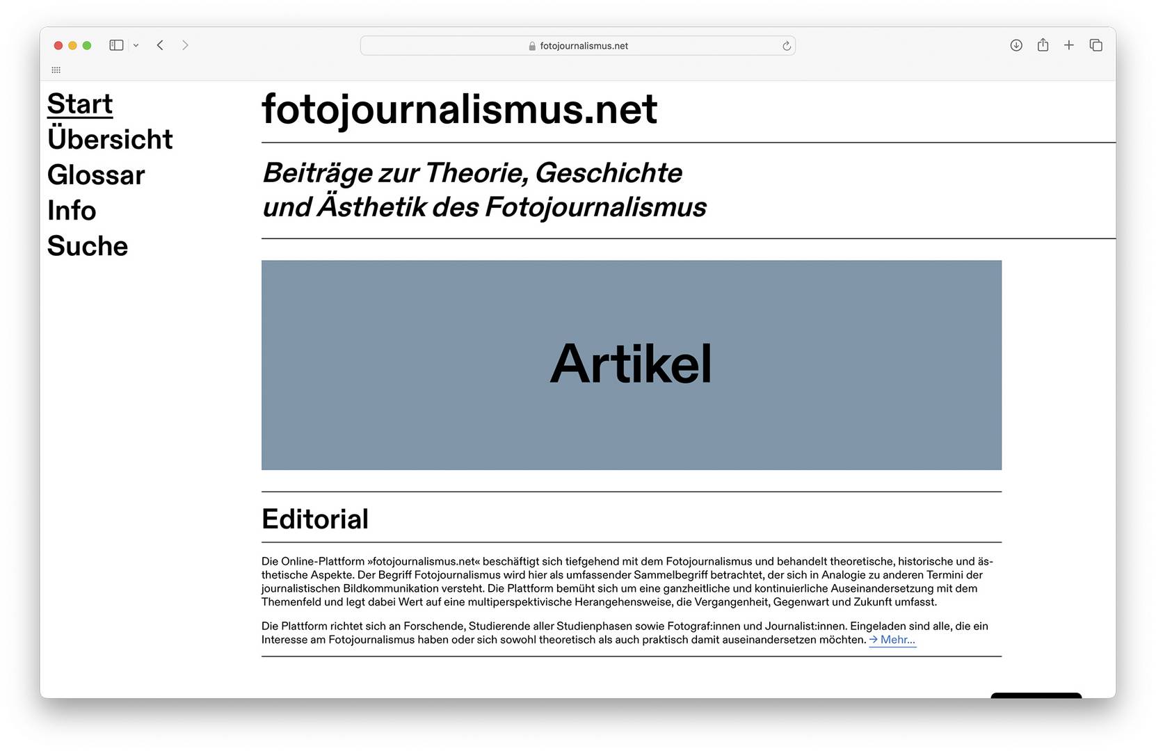
Task: Open the favorites grid dots icon
Action: pyautogui.click(x=56, y=70)
